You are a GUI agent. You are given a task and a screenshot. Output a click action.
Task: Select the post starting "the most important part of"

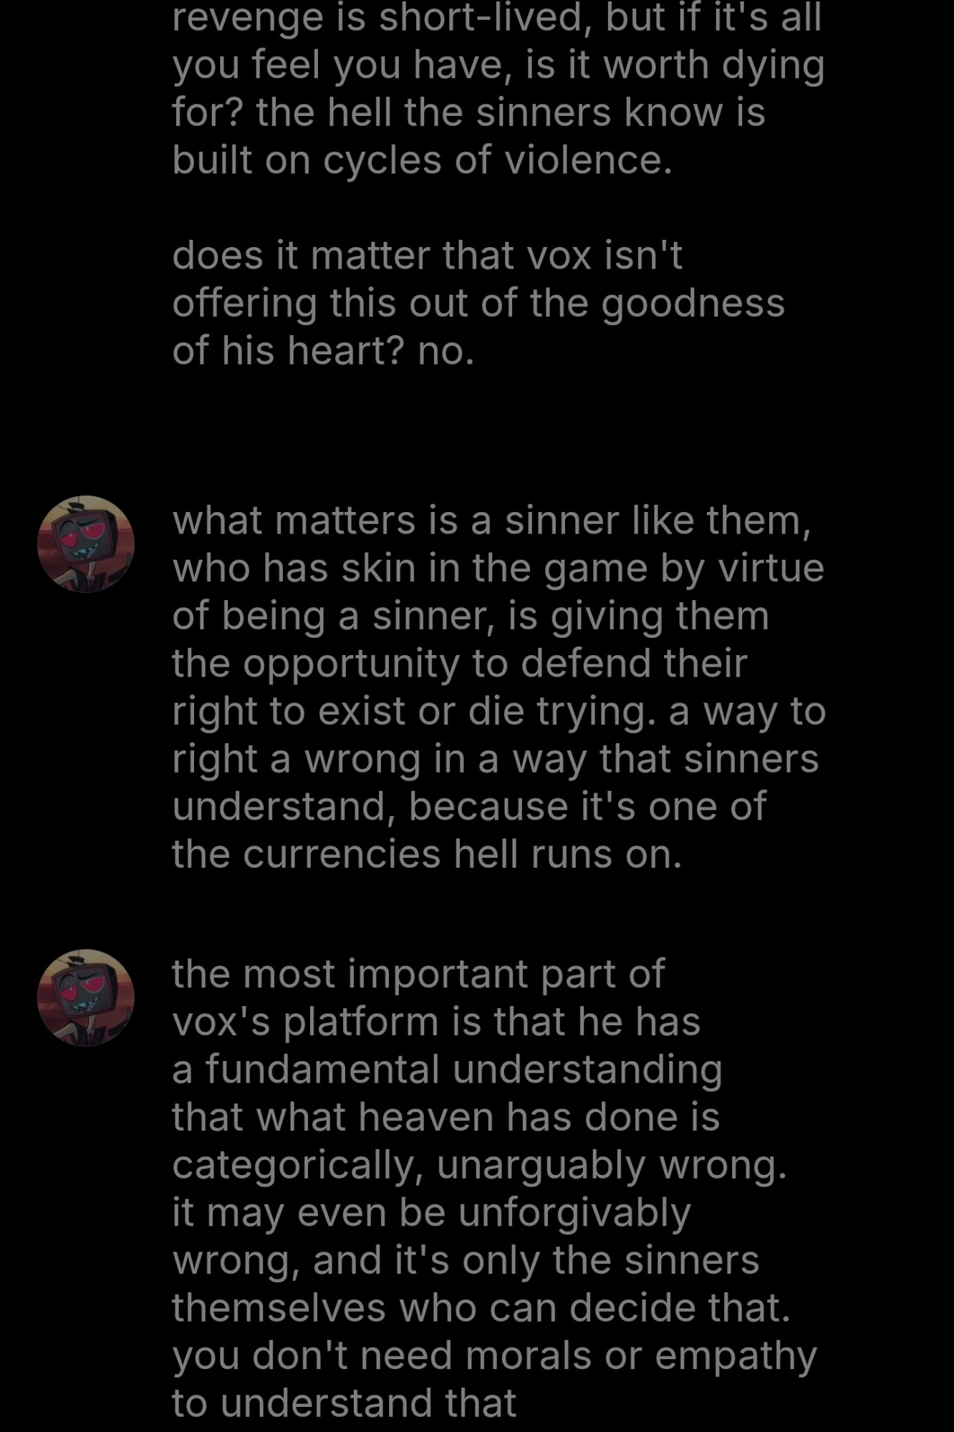[x=494, y=1189]
